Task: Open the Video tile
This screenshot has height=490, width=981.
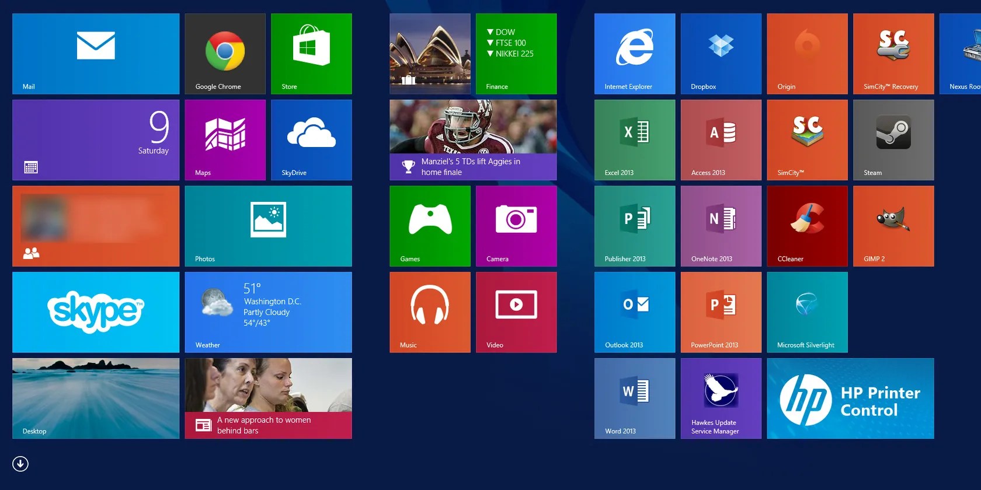Action: (x=516, y=312)
